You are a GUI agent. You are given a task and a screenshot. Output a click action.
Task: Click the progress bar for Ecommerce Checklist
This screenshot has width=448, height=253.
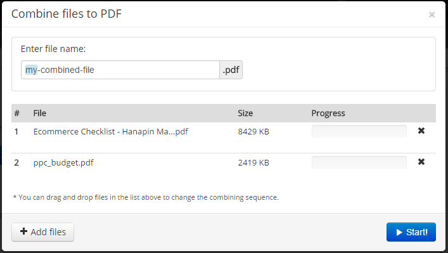point(359,131)
